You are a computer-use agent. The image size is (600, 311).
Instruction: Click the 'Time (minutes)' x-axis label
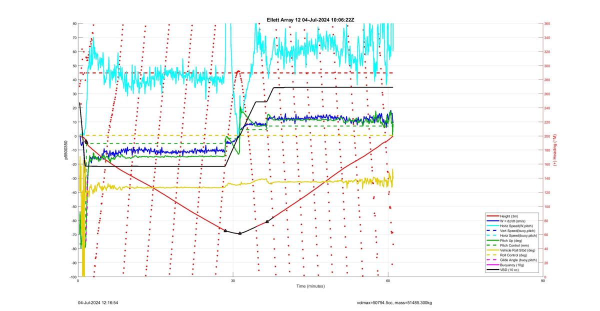click(310, 286)
